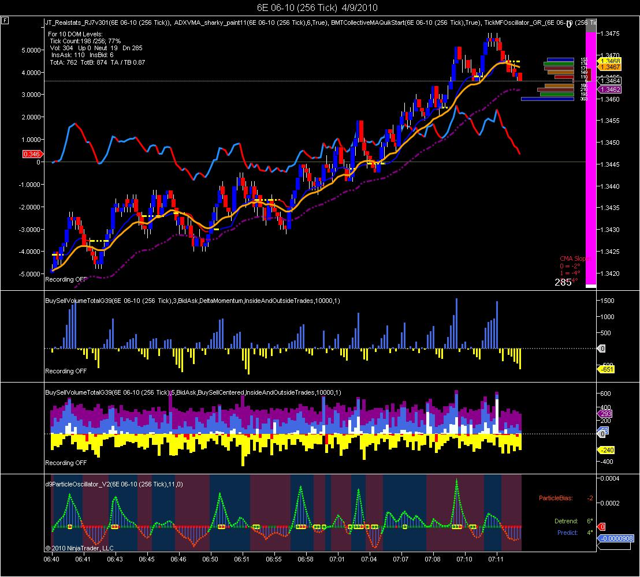The width and height of the screenshot is (640, 577).
Task: Click the red 0.346 oscillator value marker
Action: [x=32, y=154]
